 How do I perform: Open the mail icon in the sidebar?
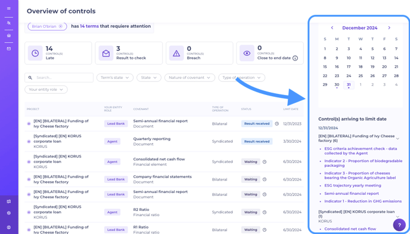click(8, 49)
